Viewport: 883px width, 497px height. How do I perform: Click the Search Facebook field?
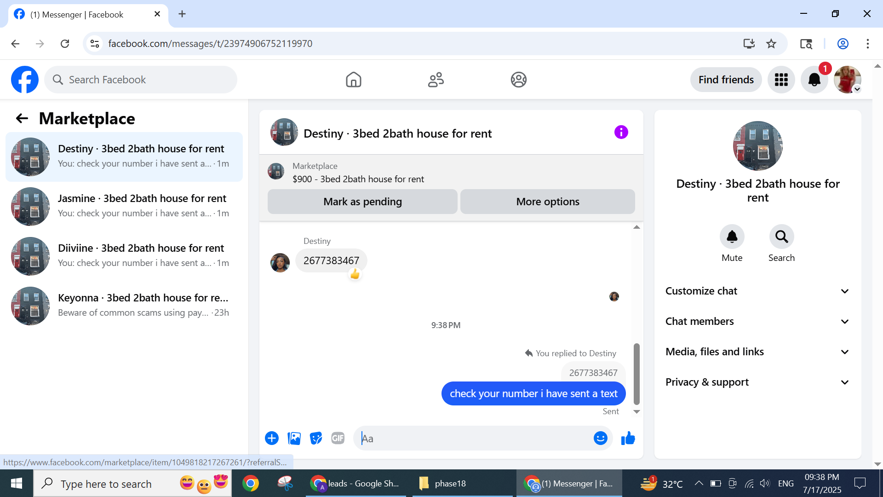(141, 80)
